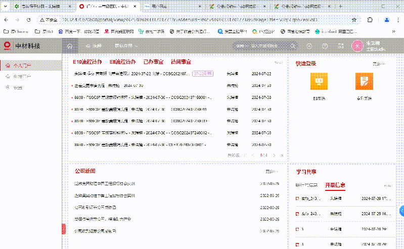404x249 pixels.
Task: Open the tab search dropdown in Chrome
Action: pyautogui.click(x=6, y=7)
